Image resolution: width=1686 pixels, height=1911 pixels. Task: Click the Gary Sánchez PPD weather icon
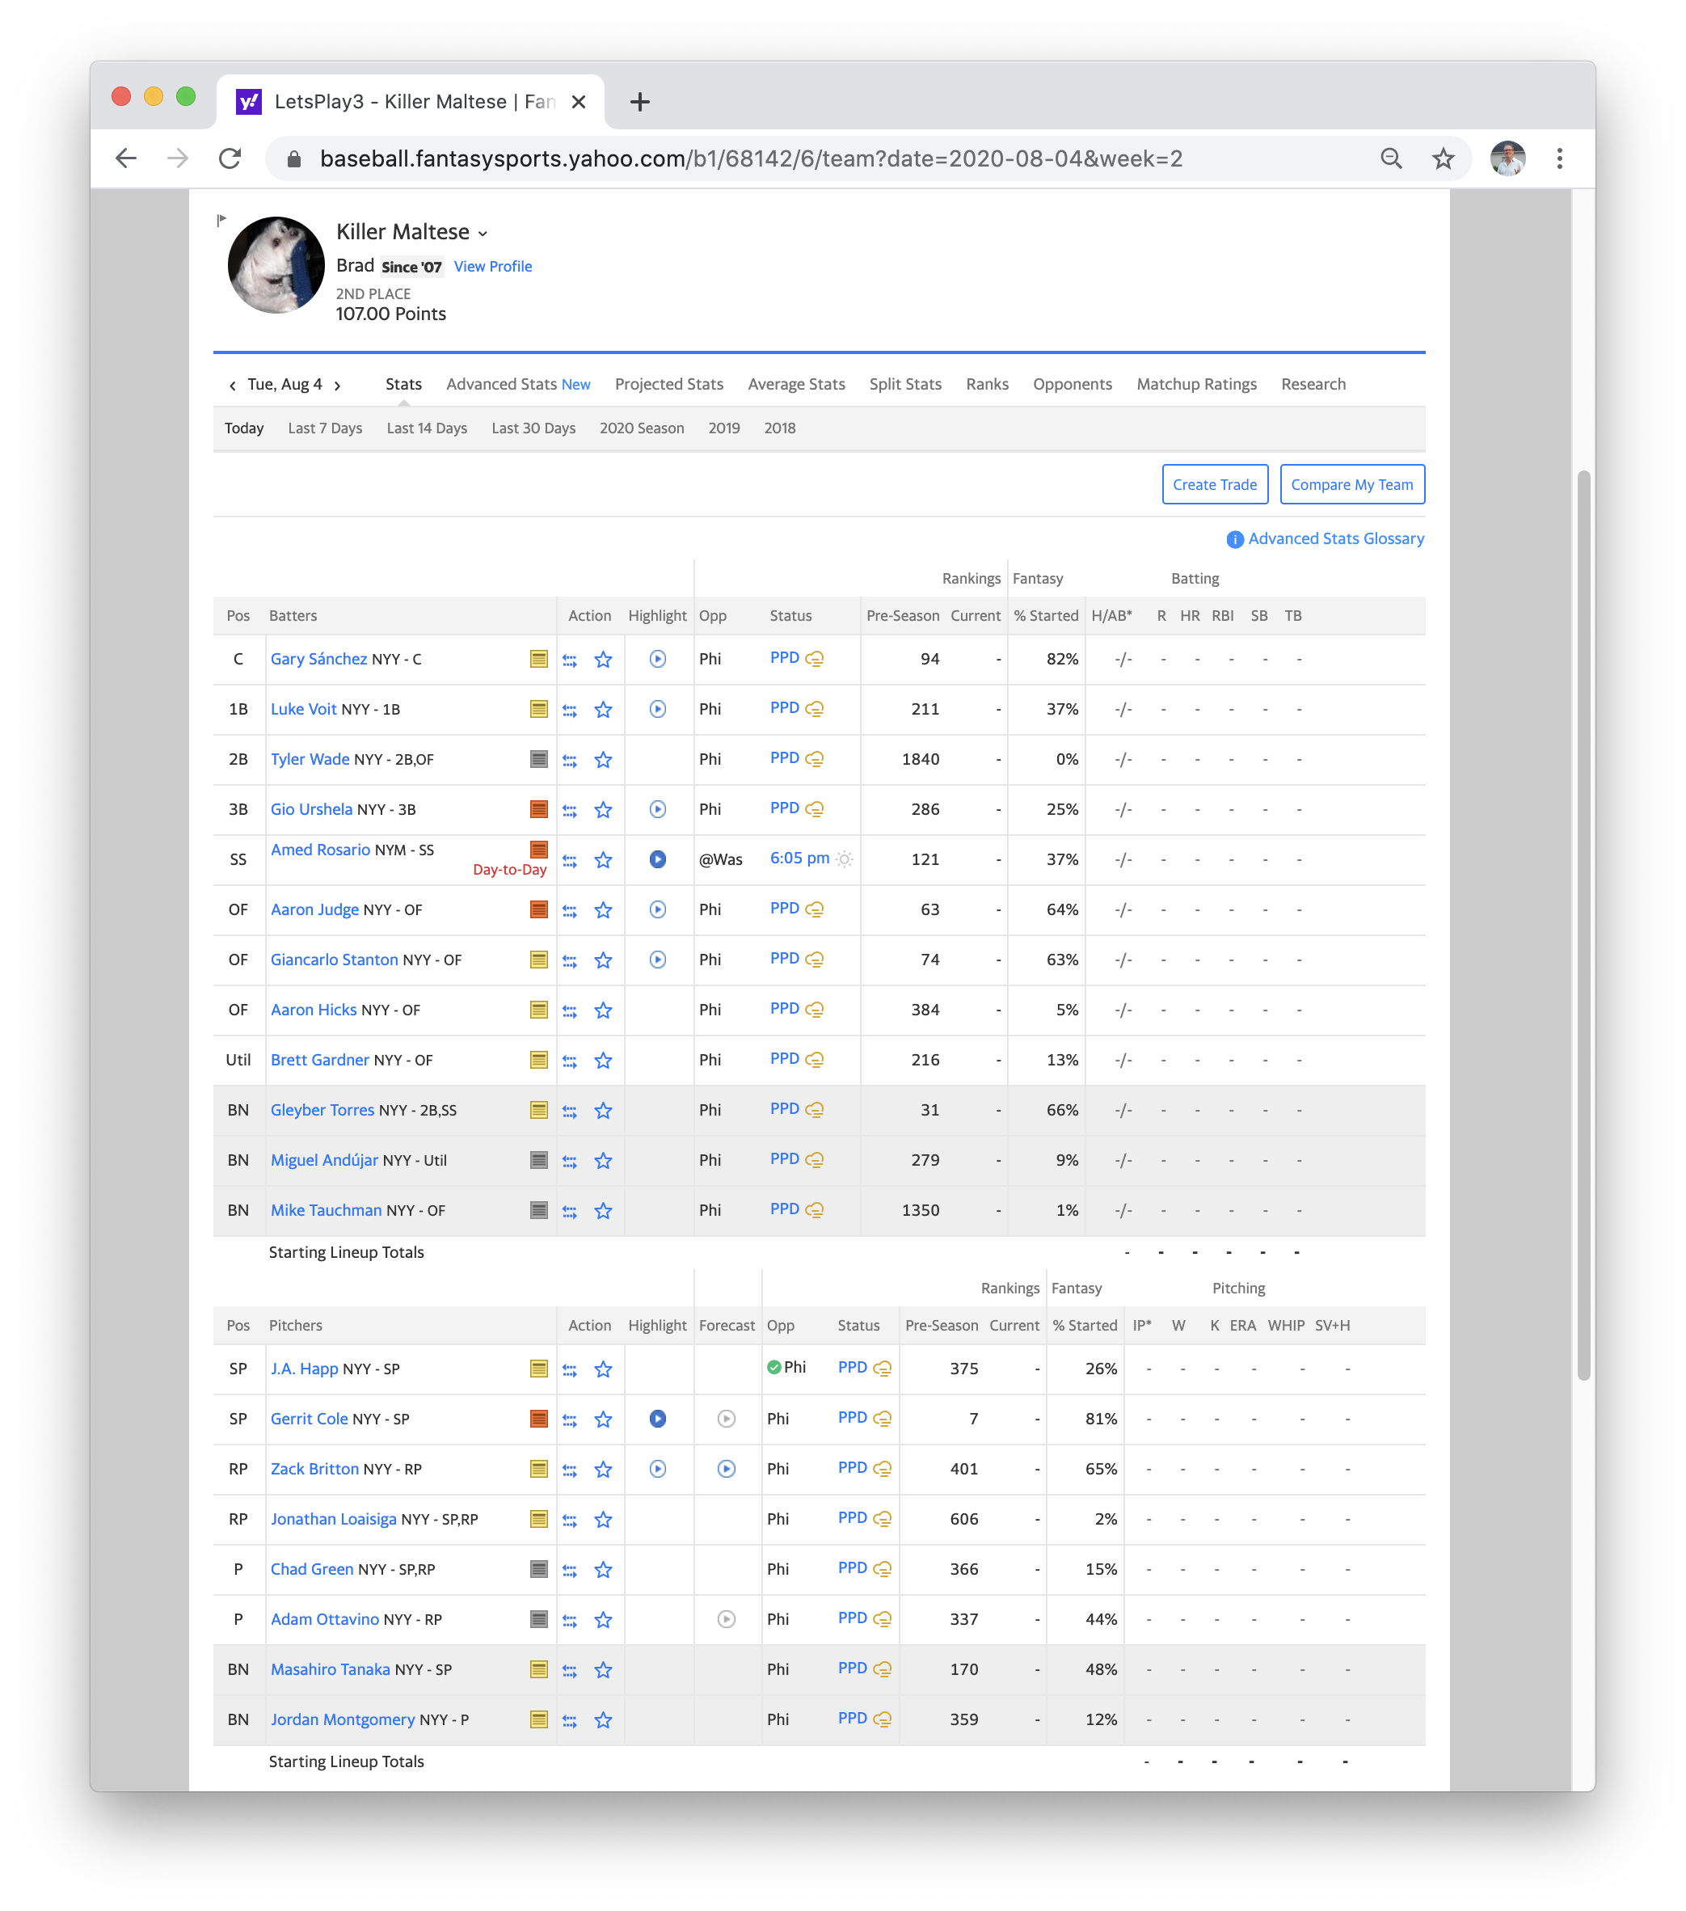pos(815,659)
